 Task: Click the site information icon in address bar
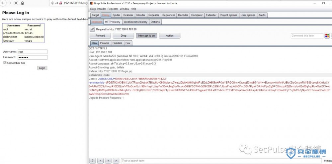click(x=52, y=3)
